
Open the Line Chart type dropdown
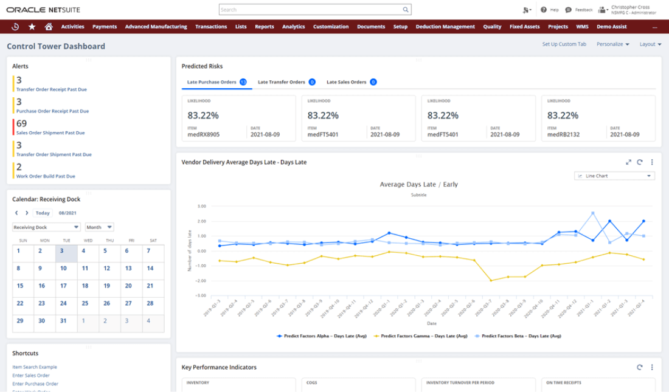tap(614, 176)
